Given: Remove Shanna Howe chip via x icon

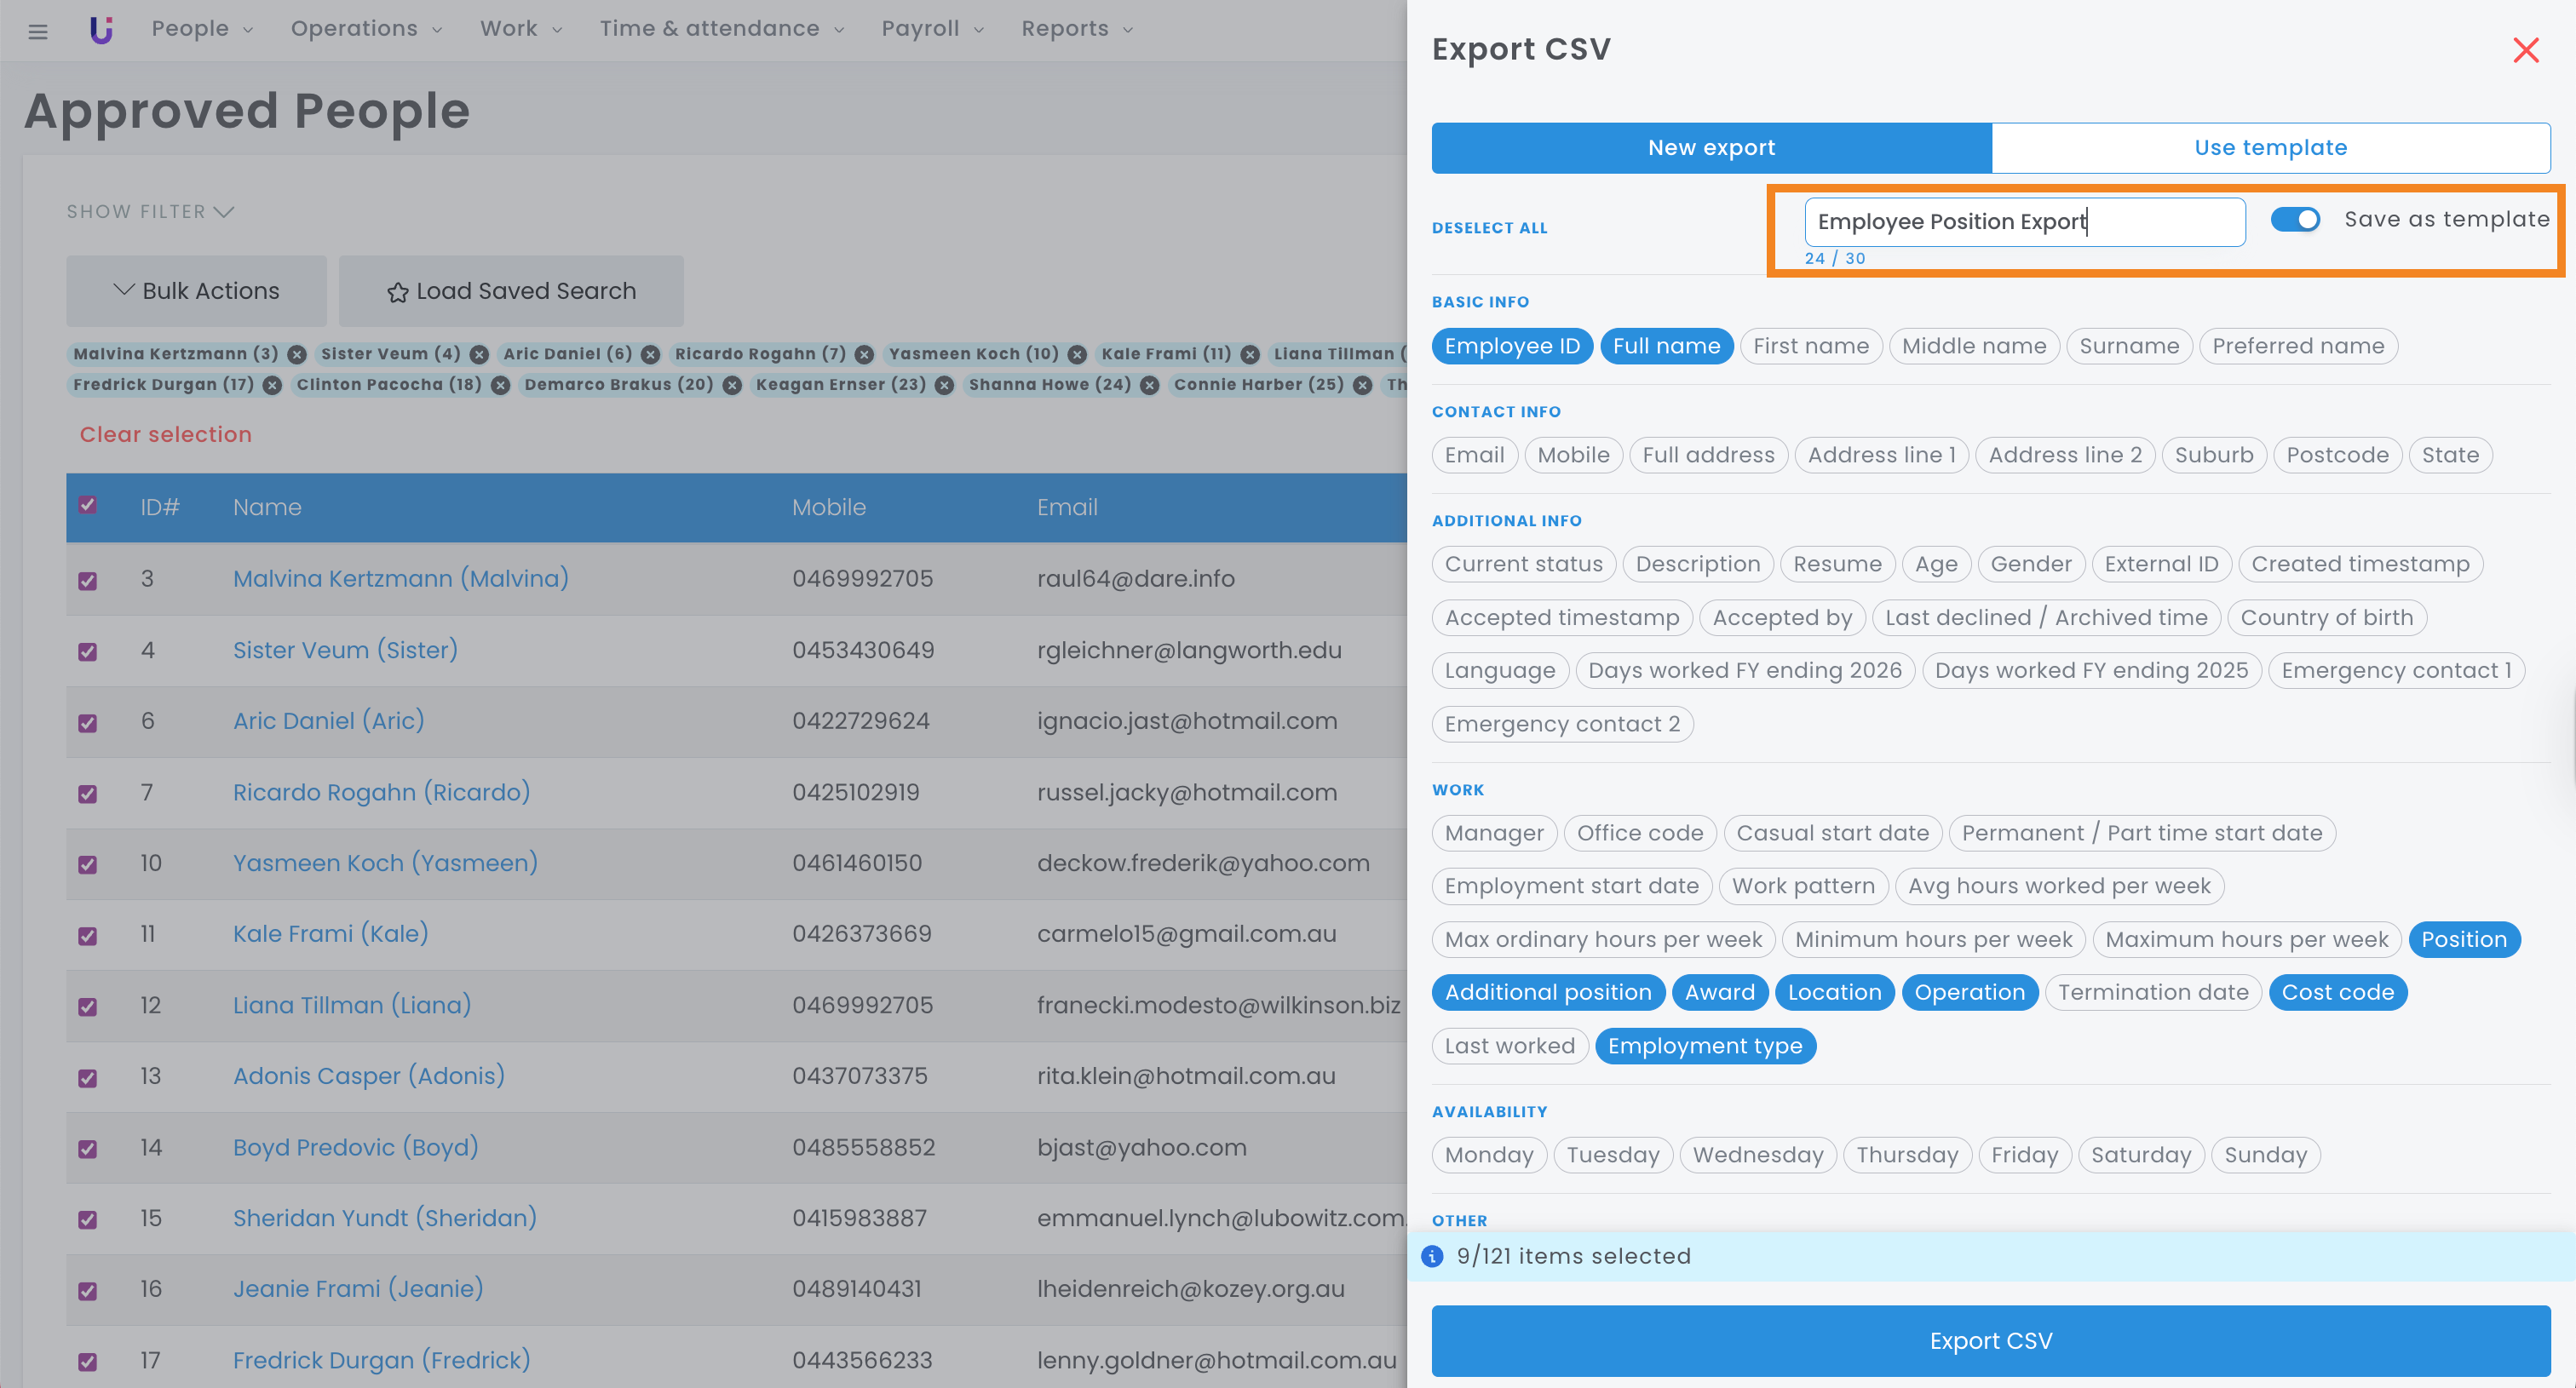Looking at the screenshot, I should 1149,386.
